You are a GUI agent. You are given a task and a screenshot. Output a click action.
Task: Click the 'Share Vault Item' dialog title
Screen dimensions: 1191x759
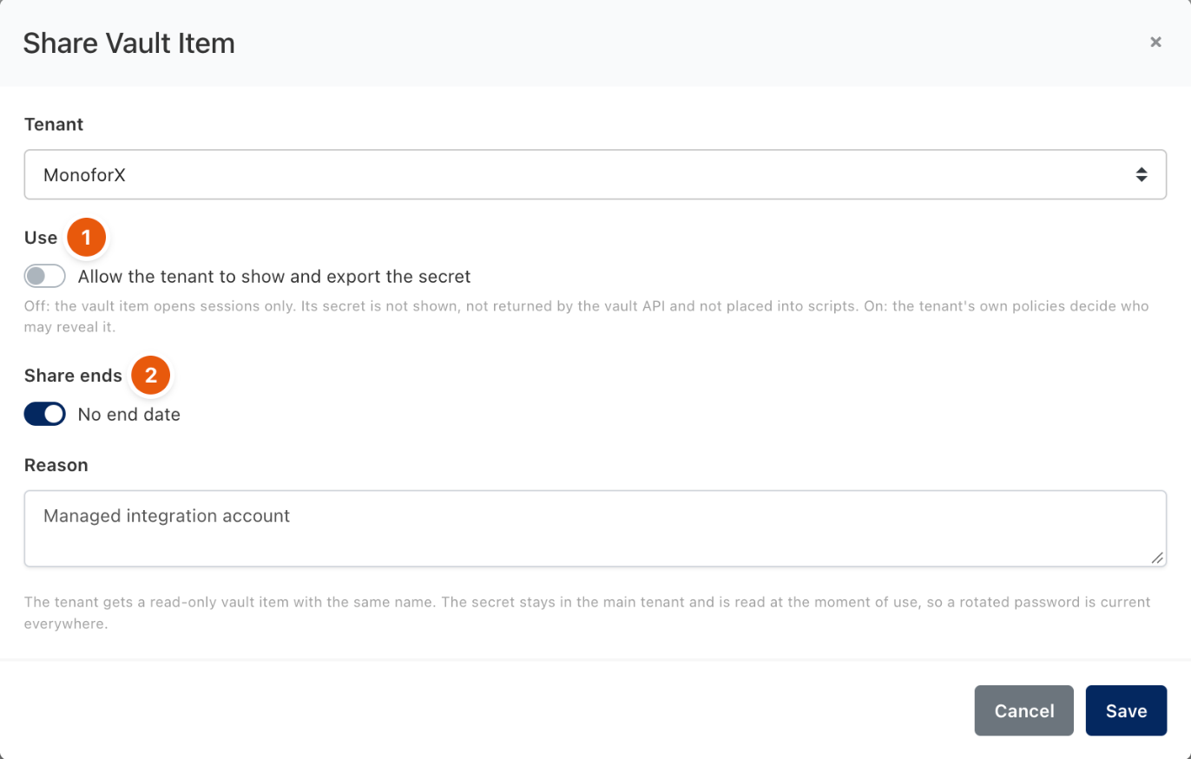[128, 43]
